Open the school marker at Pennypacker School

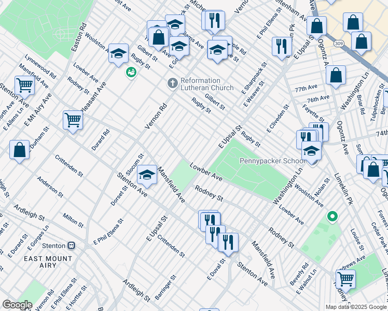click(311, 151)
